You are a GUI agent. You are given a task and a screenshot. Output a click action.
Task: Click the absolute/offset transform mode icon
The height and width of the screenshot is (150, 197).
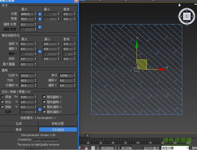click(93, 148)
